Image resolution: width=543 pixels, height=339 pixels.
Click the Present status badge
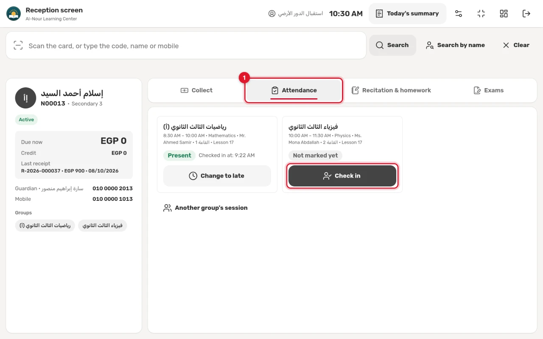pos(179,156)
